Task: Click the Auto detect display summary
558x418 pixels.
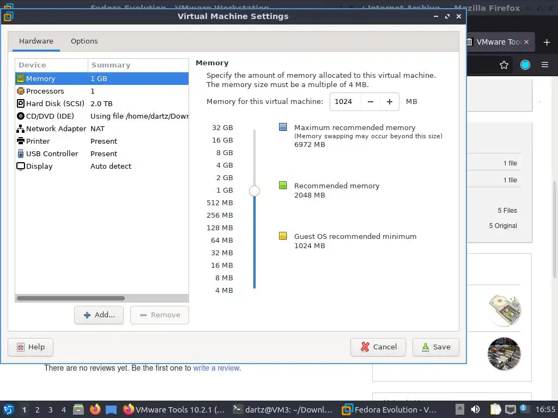Action: coord(111,166)
